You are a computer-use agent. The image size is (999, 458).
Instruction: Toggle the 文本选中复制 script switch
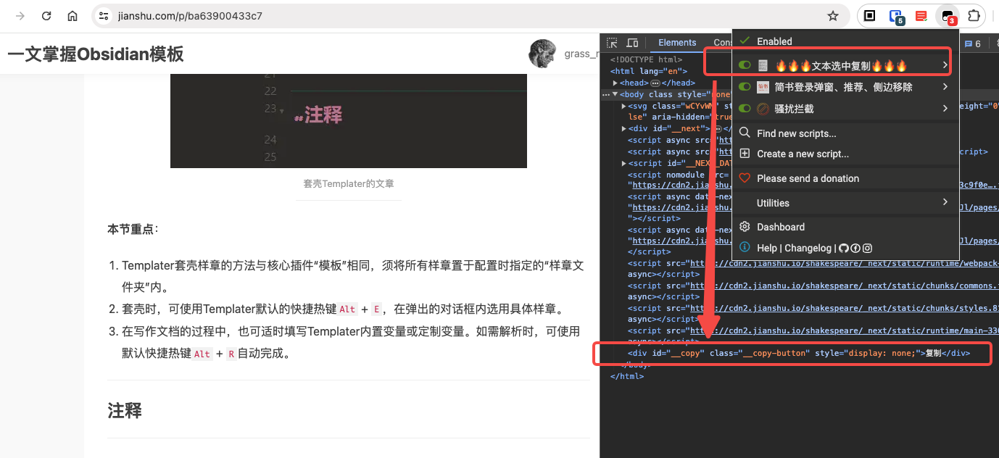pos(745,65)
